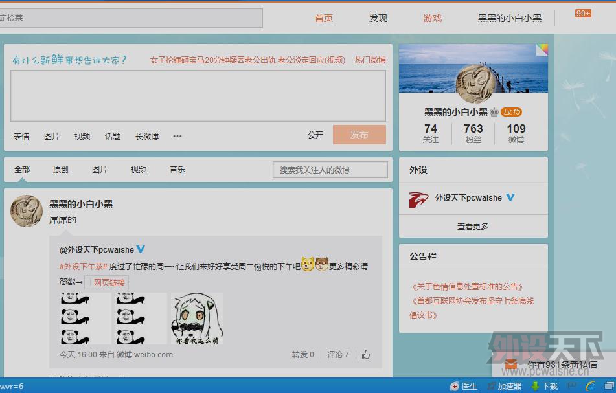Image resolution: width=616 pixels, height=393 pixels.
Task: Click the 微博 weibo.com source link
Action: tap(144, 355)
